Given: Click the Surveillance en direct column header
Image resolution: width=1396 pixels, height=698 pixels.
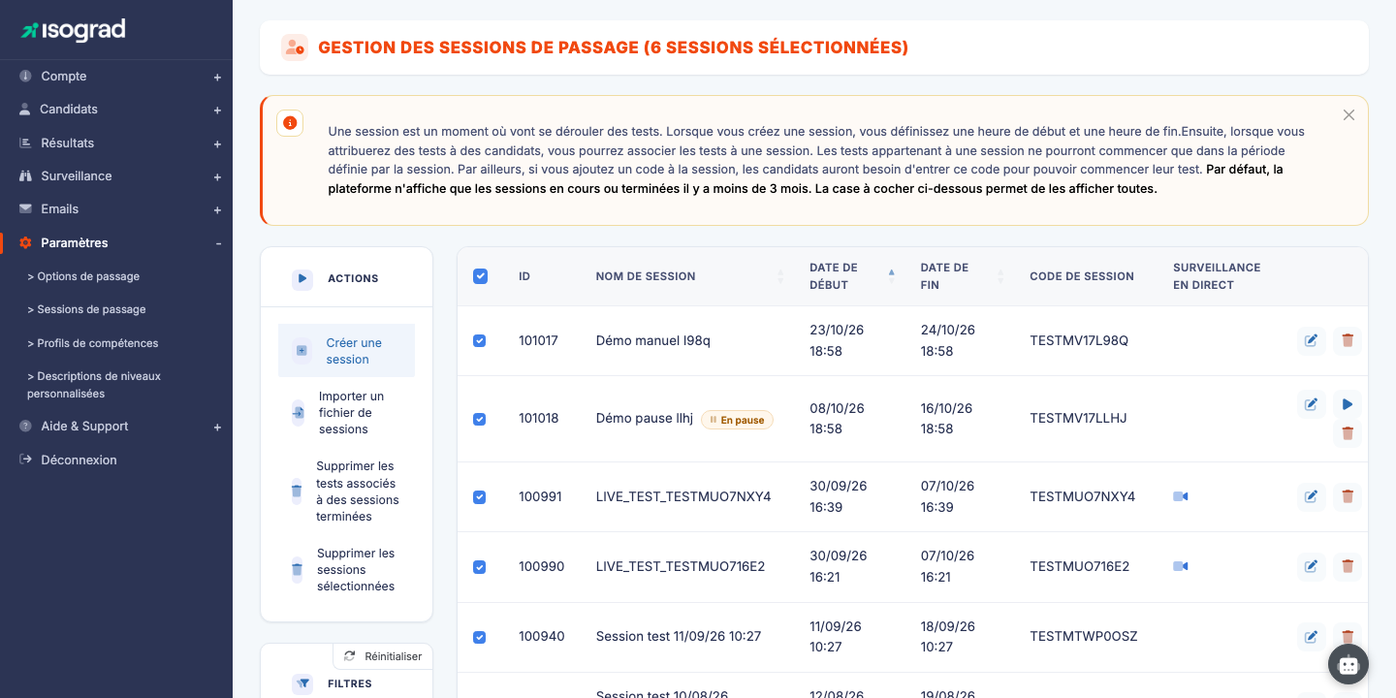Looking at the screenshot, I should (1217, 276).
